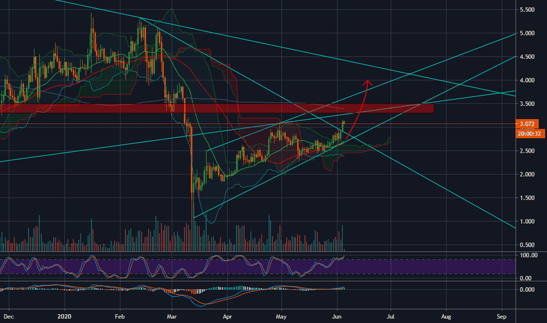Click the Aug label on time axis
This screenshot has width=547, height=323.
446,317
